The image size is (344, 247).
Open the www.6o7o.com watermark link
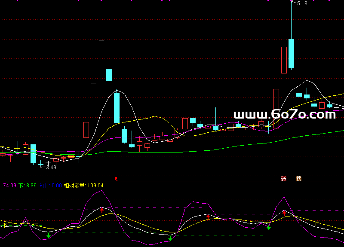(284, 115)
